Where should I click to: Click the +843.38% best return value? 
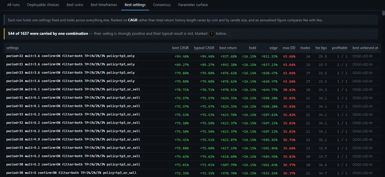tap(229, 65)
